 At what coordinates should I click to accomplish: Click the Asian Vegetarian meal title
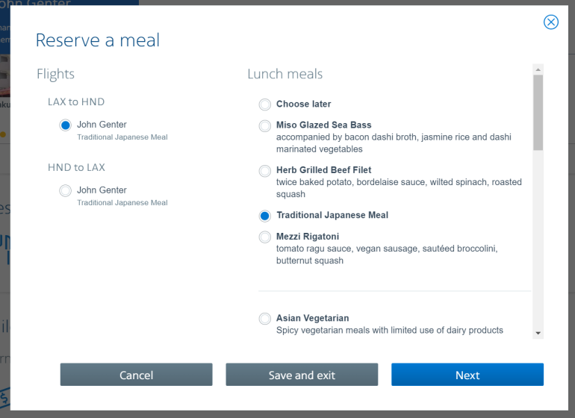click(x=312, y=318)
